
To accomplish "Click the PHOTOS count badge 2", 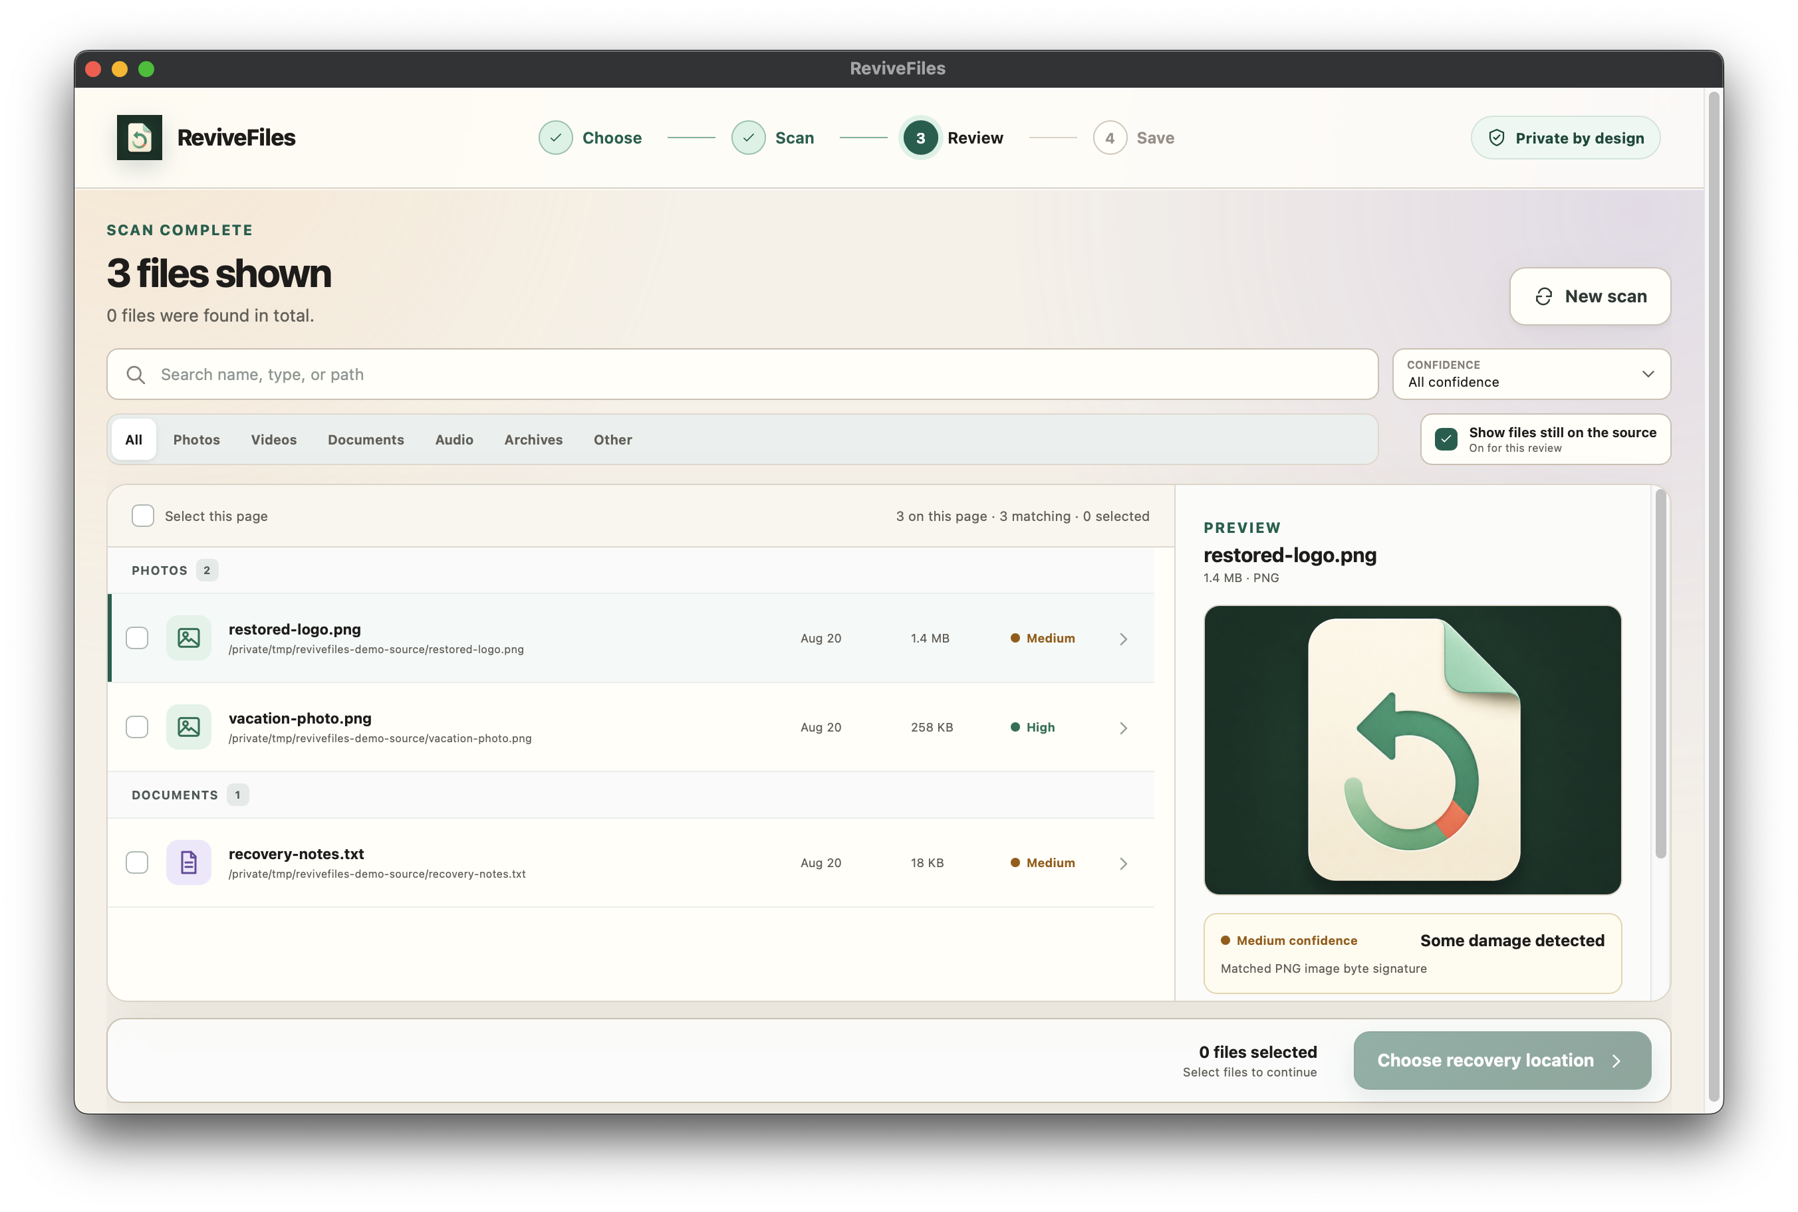I will coord(207,570).
